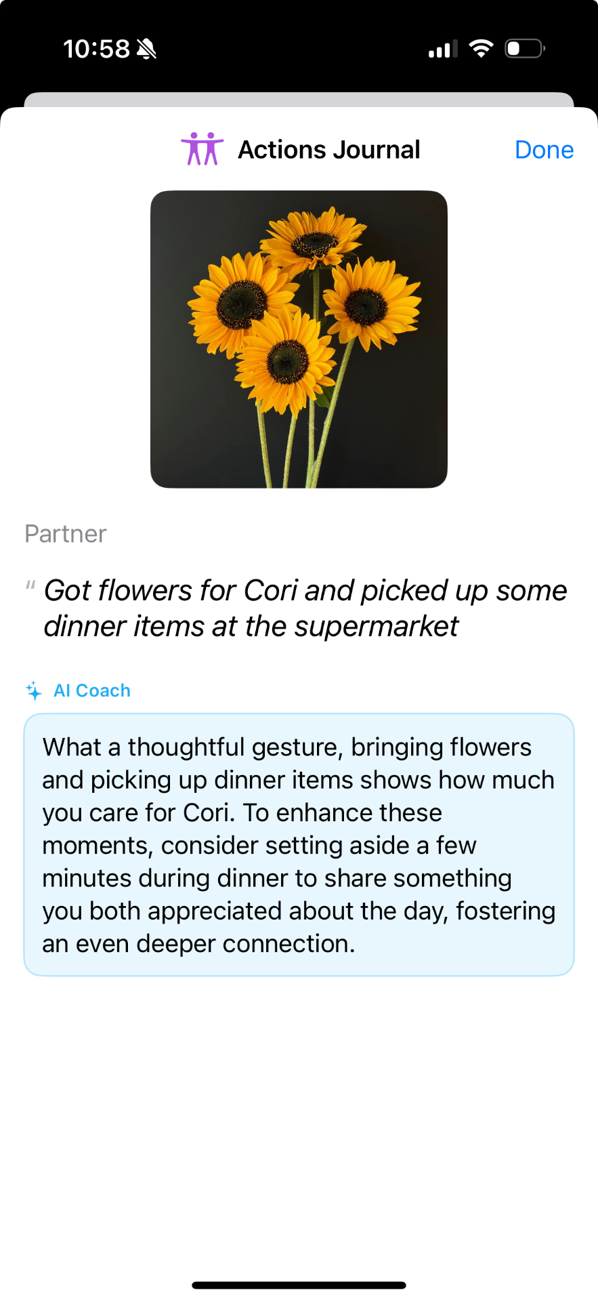Tap the silent mode bell icon
The height and width of the screenshot is (1301, 598).
tap(146, 49)
